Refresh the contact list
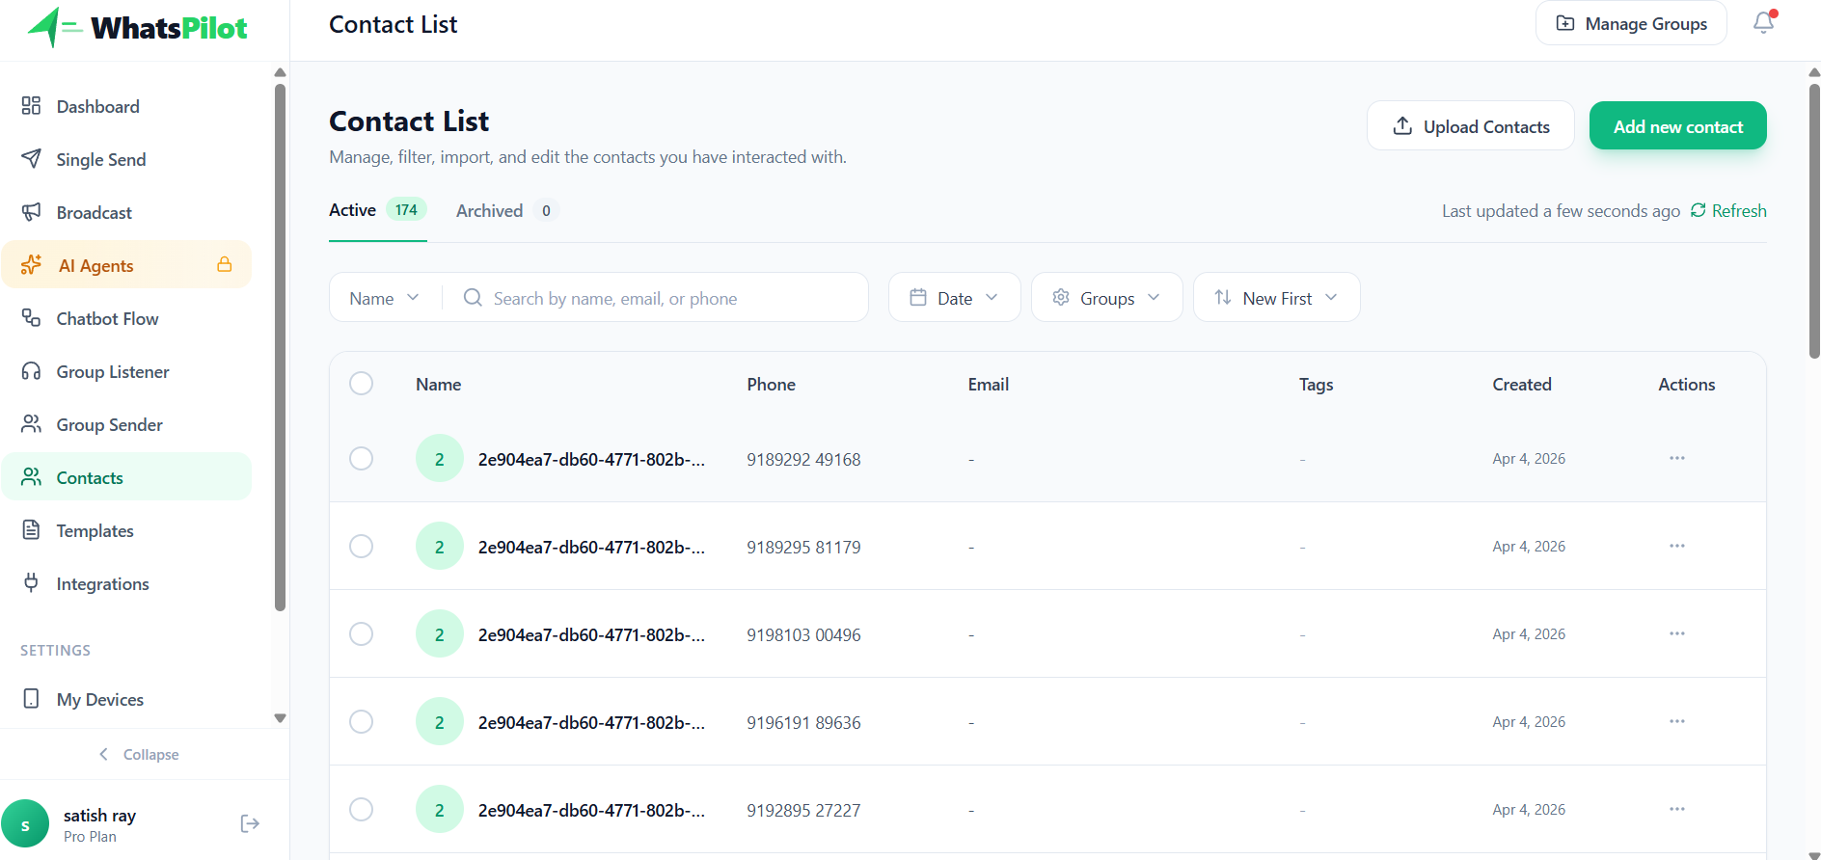The width and height of the screenshot is (1821, 860). click(1728, 210)
